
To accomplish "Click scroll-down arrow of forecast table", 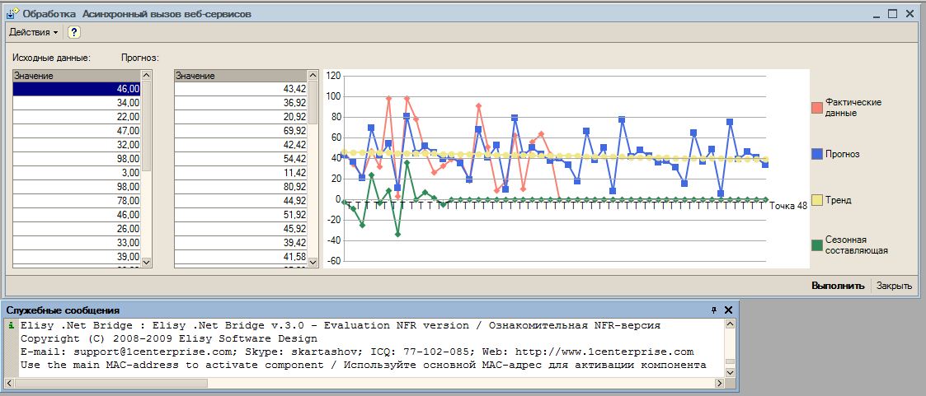I will coord(313,263).
